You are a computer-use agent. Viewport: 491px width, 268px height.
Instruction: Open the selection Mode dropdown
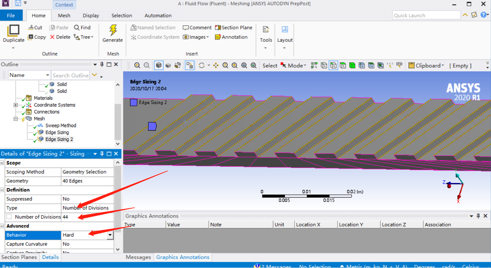294,66
